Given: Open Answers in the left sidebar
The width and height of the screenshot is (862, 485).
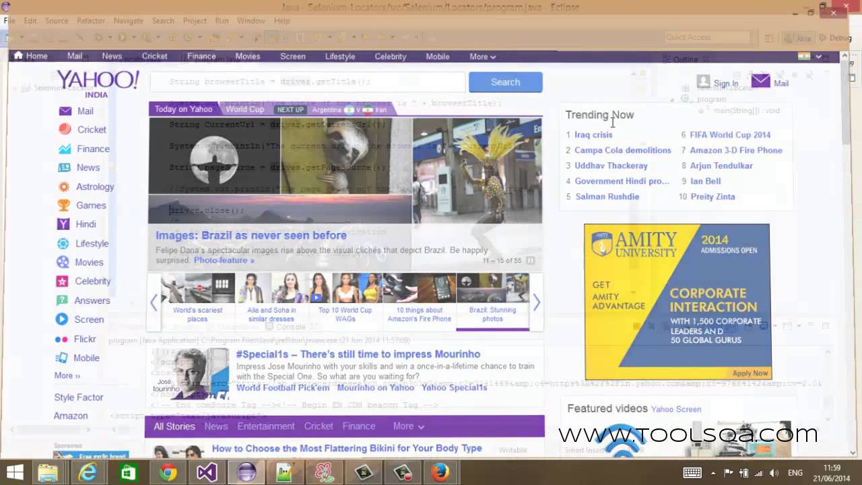Looking at the screenshot, I should tap(84, 300).
